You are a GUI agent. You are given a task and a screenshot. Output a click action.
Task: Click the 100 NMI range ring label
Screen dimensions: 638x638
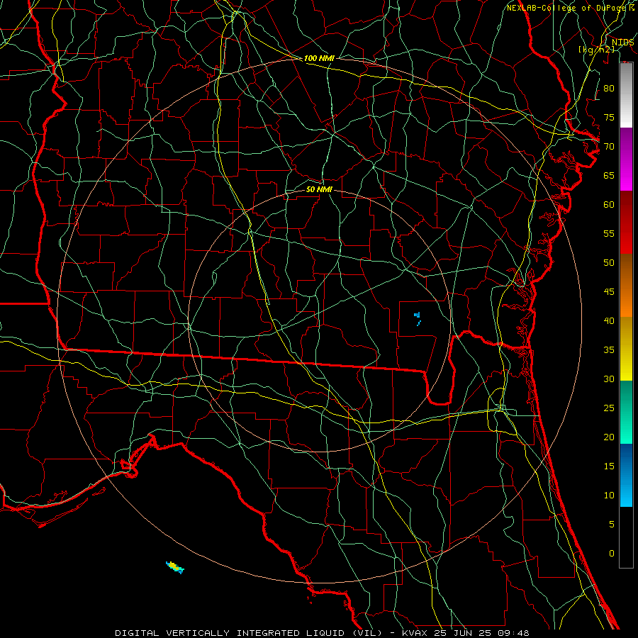pyautogui.click(x=319, y=58)
